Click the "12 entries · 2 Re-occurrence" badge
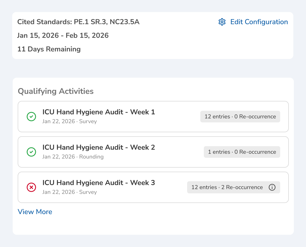This screenshot has width=306, height=247. tap(234, 187)
